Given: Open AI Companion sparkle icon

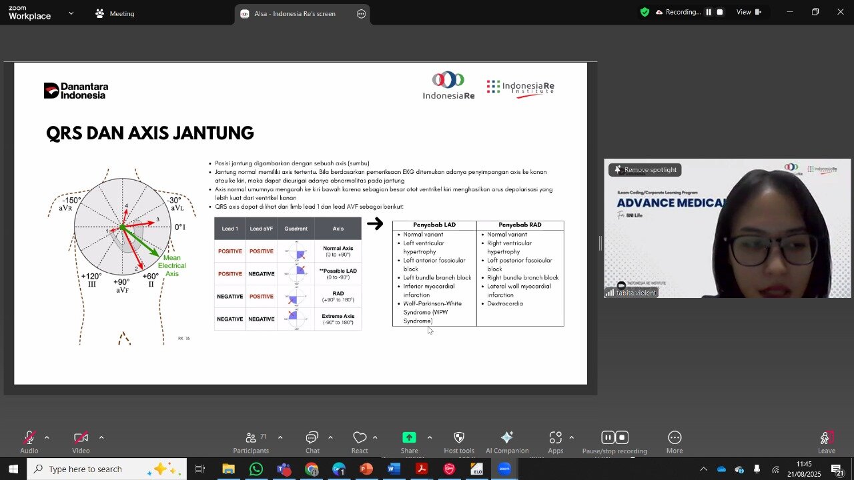Looking at the screenshot, I should 507,438.
